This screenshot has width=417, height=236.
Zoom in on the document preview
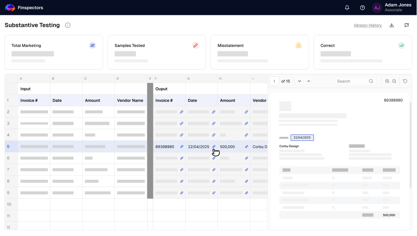point(387,81)
